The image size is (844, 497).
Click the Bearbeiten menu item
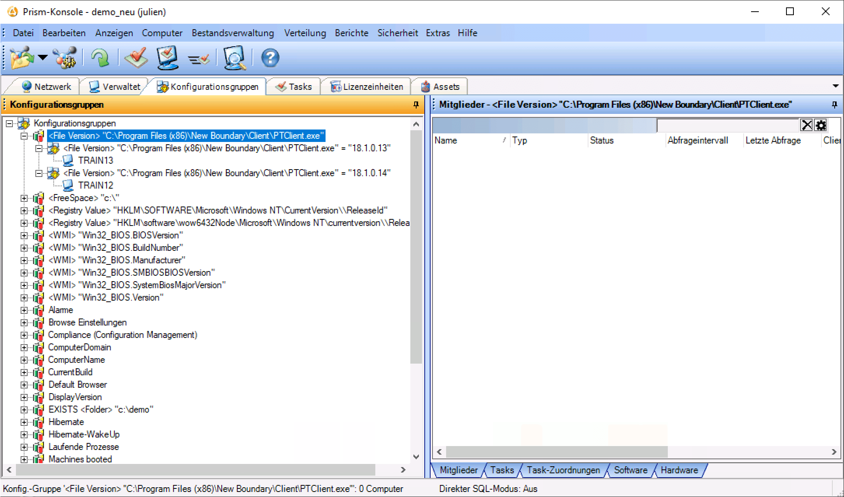(x=64, y=33)
